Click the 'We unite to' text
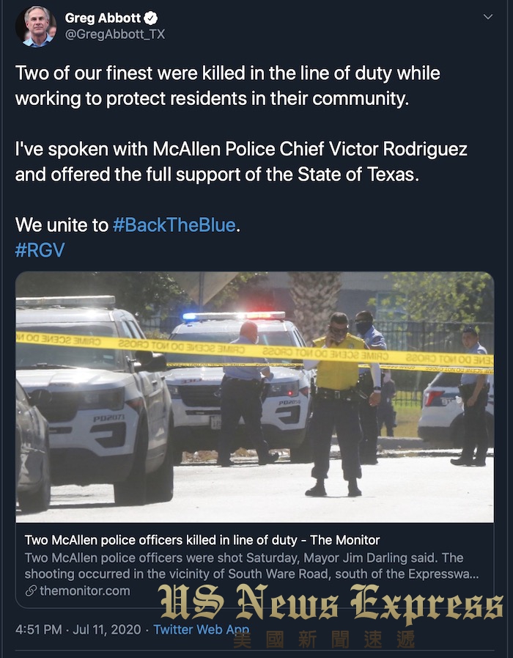The height and width of the screenshot is (658, 513). (x=62, y=225)
